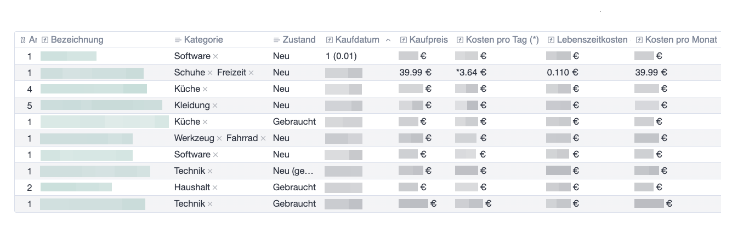
Task: Click formula icon beside Kaufpreis header
Action: click(404, 40)
